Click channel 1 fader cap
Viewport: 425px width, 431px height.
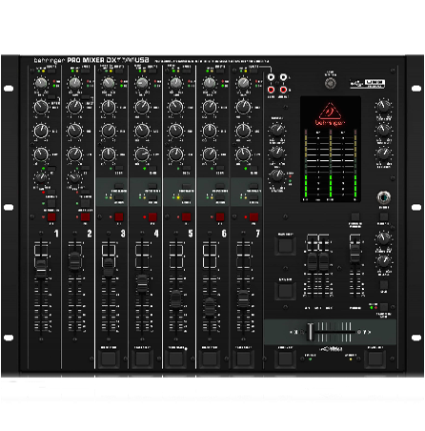(41, 269)
